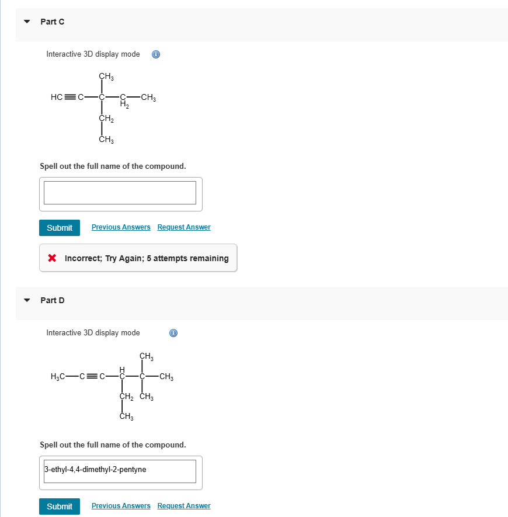Screen dimensions: 508x517
Task: Select the Part D section heading
Action: pyautogui.click(x=52, y=300)
